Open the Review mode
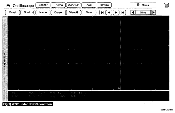Viewport: 175px width, 113px height. coord(104,5)
